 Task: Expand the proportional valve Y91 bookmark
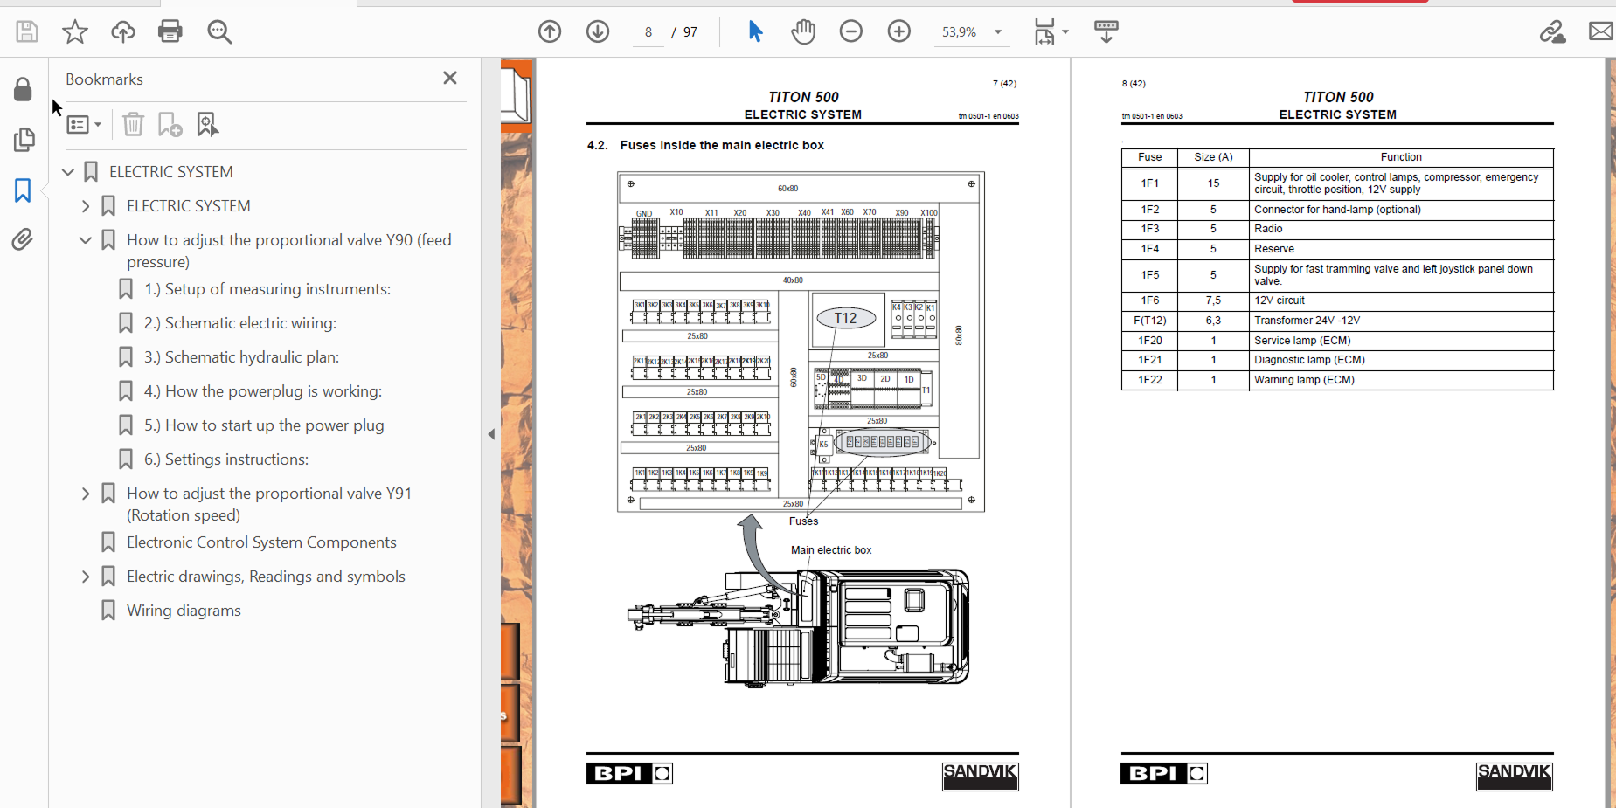86,494
